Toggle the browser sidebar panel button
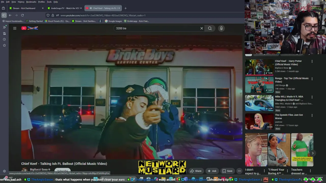 [x=4, y=15]
